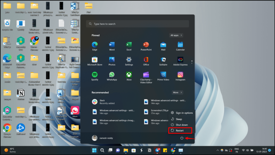Select Restart from the power menu
The image size is (275, 155).
click(180, 131)
